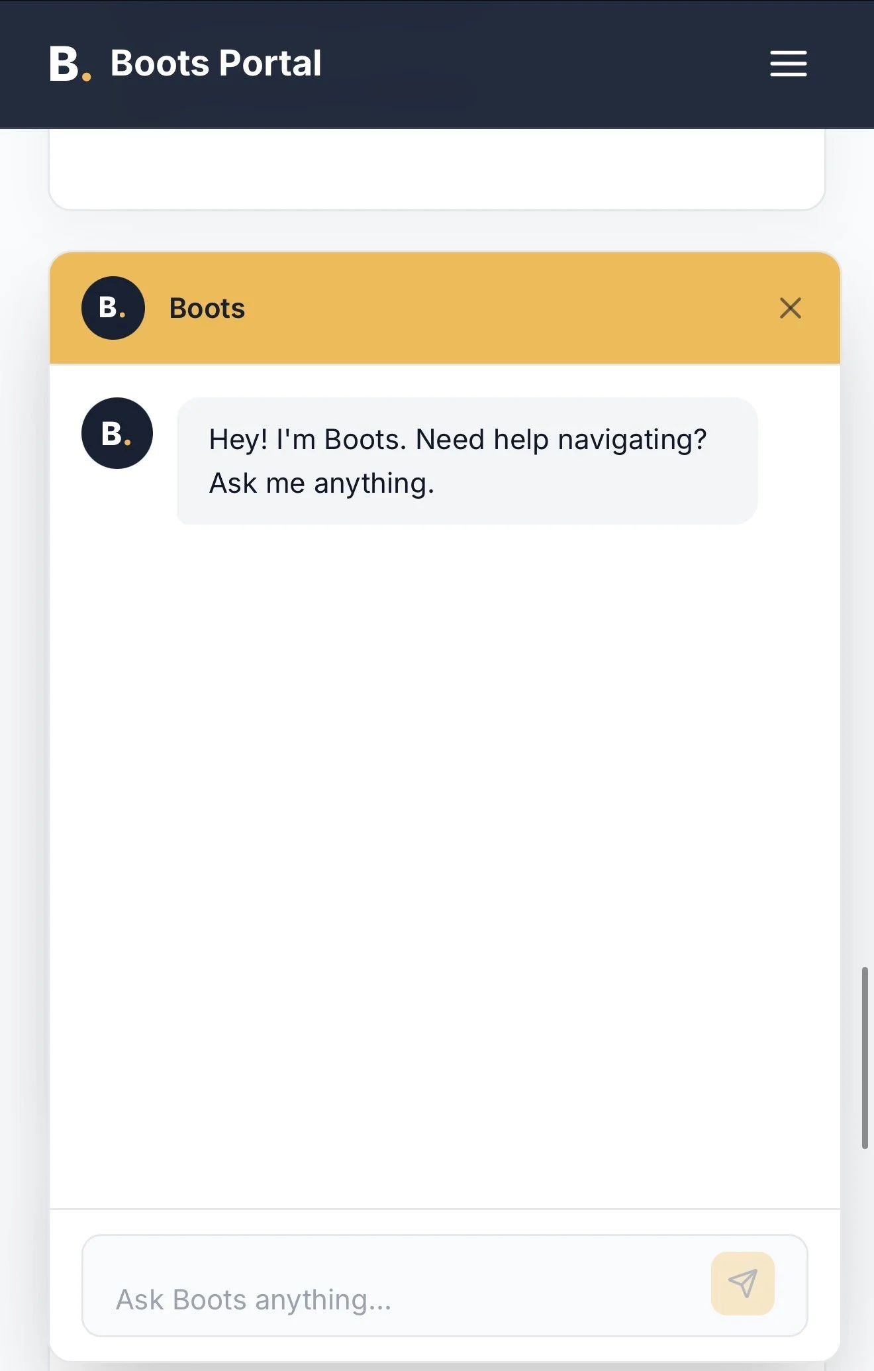The image size is (874, 1371).
Task: Close the Boots chat panel
Action: coord(790,308)
